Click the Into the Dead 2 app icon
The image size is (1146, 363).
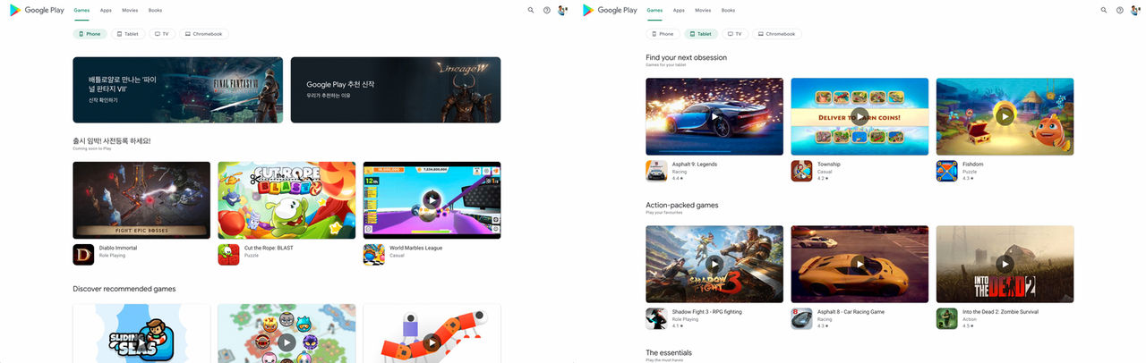coord(946,318)
